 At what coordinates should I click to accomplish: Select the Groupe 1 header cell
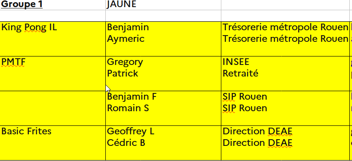[53, 5]
